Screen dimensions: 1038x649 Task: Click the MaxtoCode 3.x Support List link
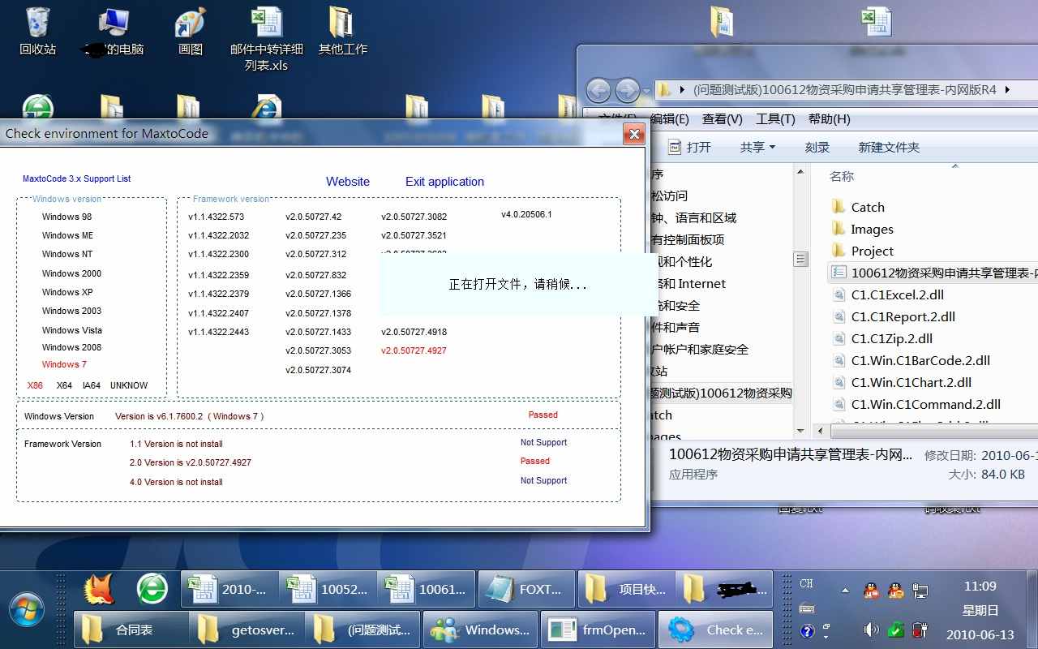pos(76,178)
